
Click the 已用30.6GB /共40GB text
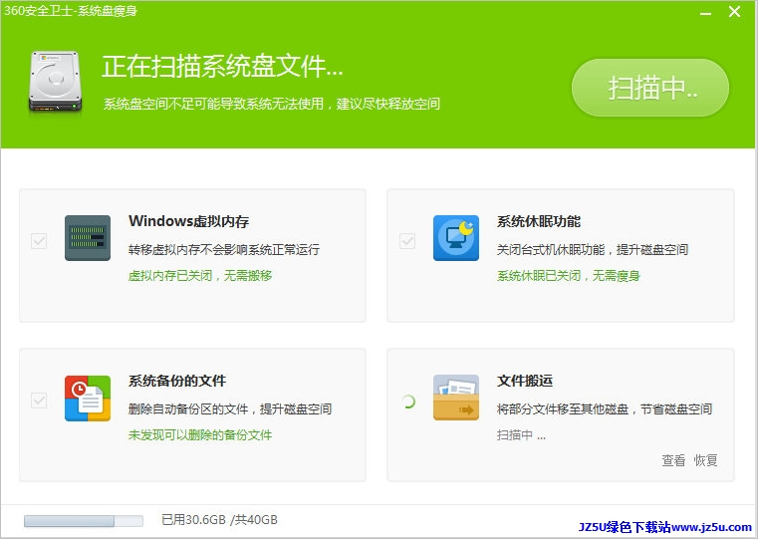click(219, 520)
